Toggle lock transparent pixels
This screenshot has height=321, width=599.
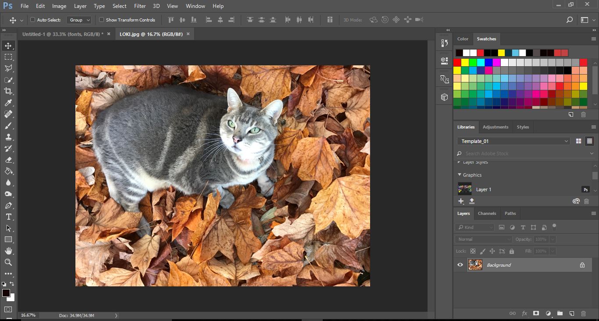tap(473, 251)
